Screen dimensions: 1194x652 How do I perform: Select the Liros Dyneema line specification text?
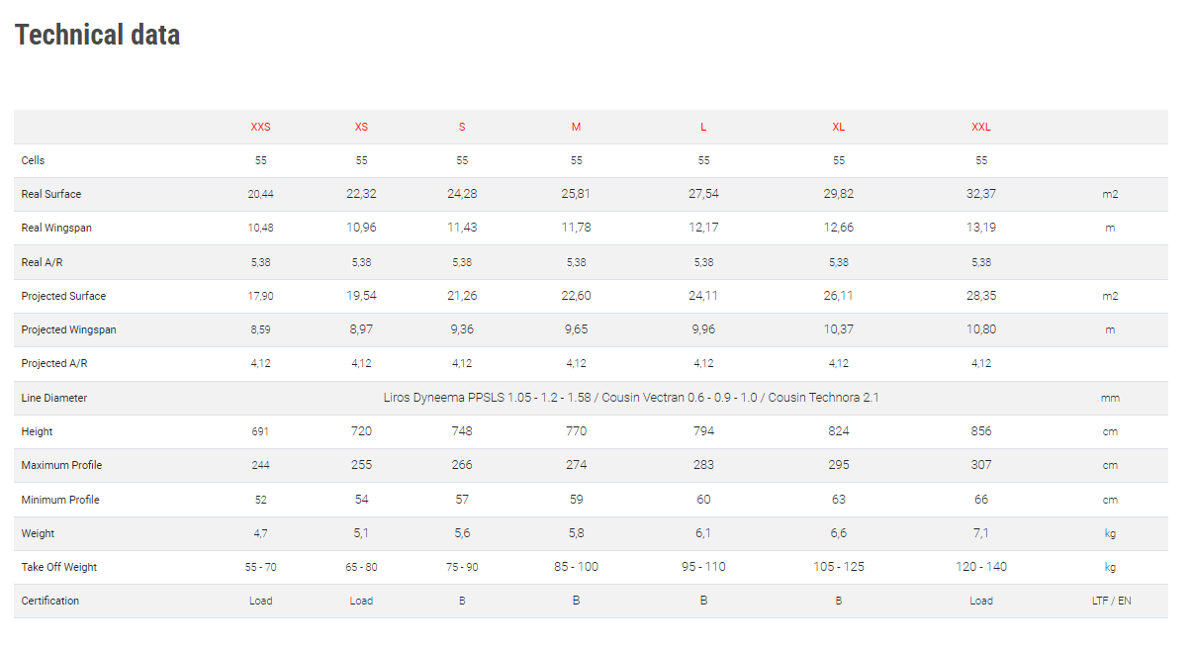tap(631, 398)
